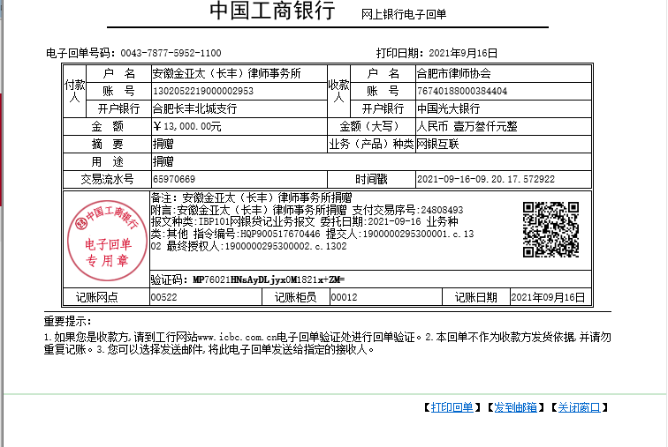Viewport: 668px width, 447px height.
Task: Click the 记账日期 value 2021年09月16日
Action: (548, 297)
